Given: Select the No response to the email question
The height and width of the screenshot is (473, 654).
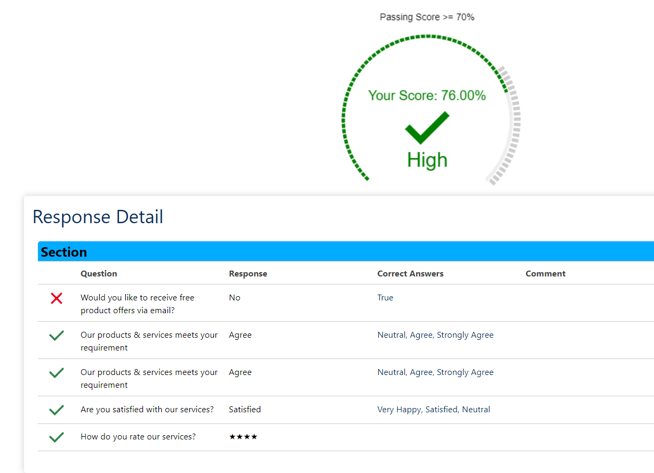Looking at the screenshot, I should (x=235, y=297).
